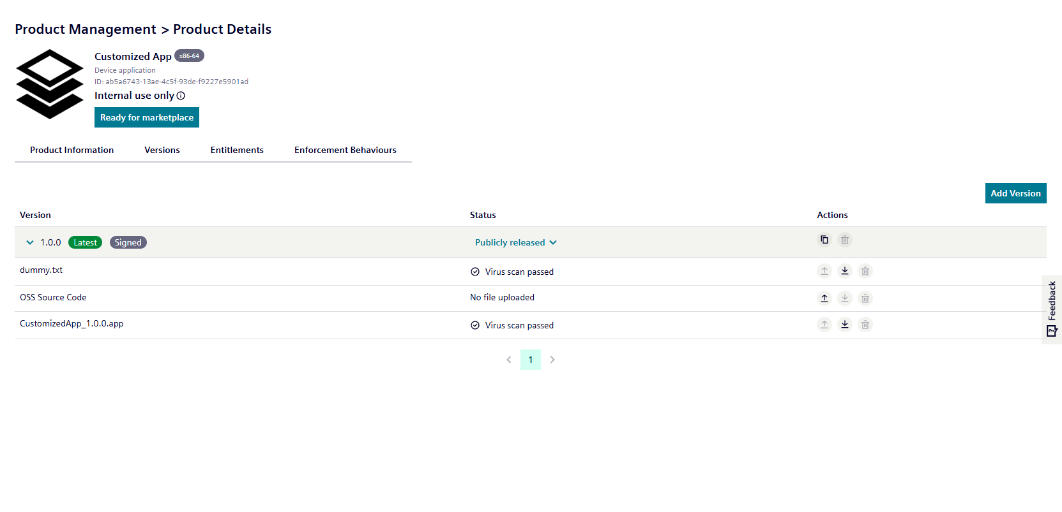Upload a file for OSS Source Code

(x=824, y=298)
